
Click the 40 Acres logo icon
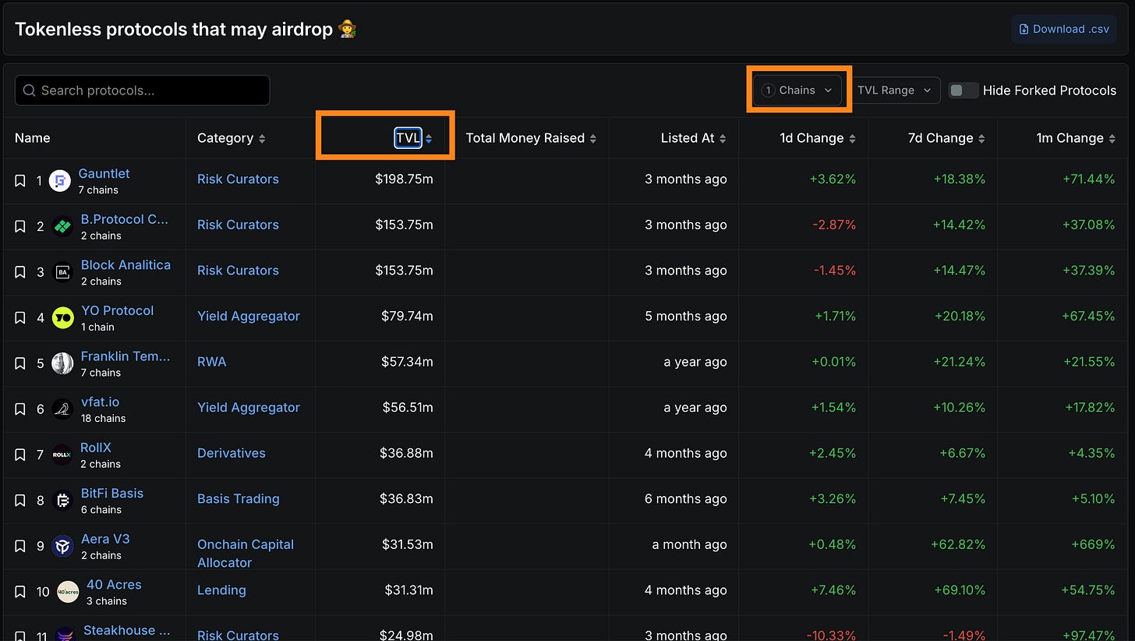pyautogui.click(x=68, y=592)
